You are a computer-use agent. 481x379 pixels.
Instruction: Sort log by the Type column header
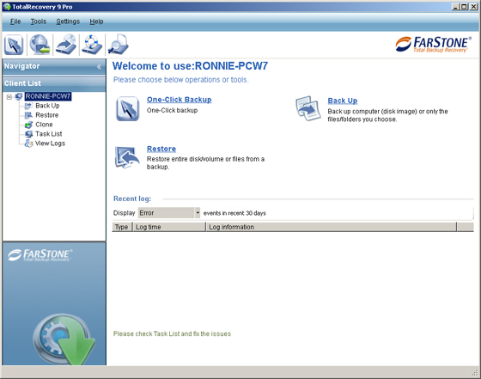pos(122,227)
